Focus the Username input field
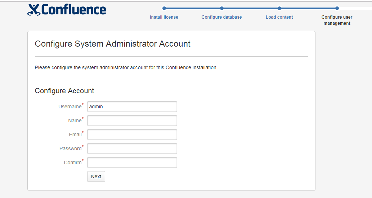Image resolution: width=372 pixels, height=198 pixels. (x=132, y=107)
